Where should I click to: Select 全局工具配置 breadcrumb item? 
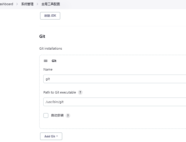tap(50, 4)
